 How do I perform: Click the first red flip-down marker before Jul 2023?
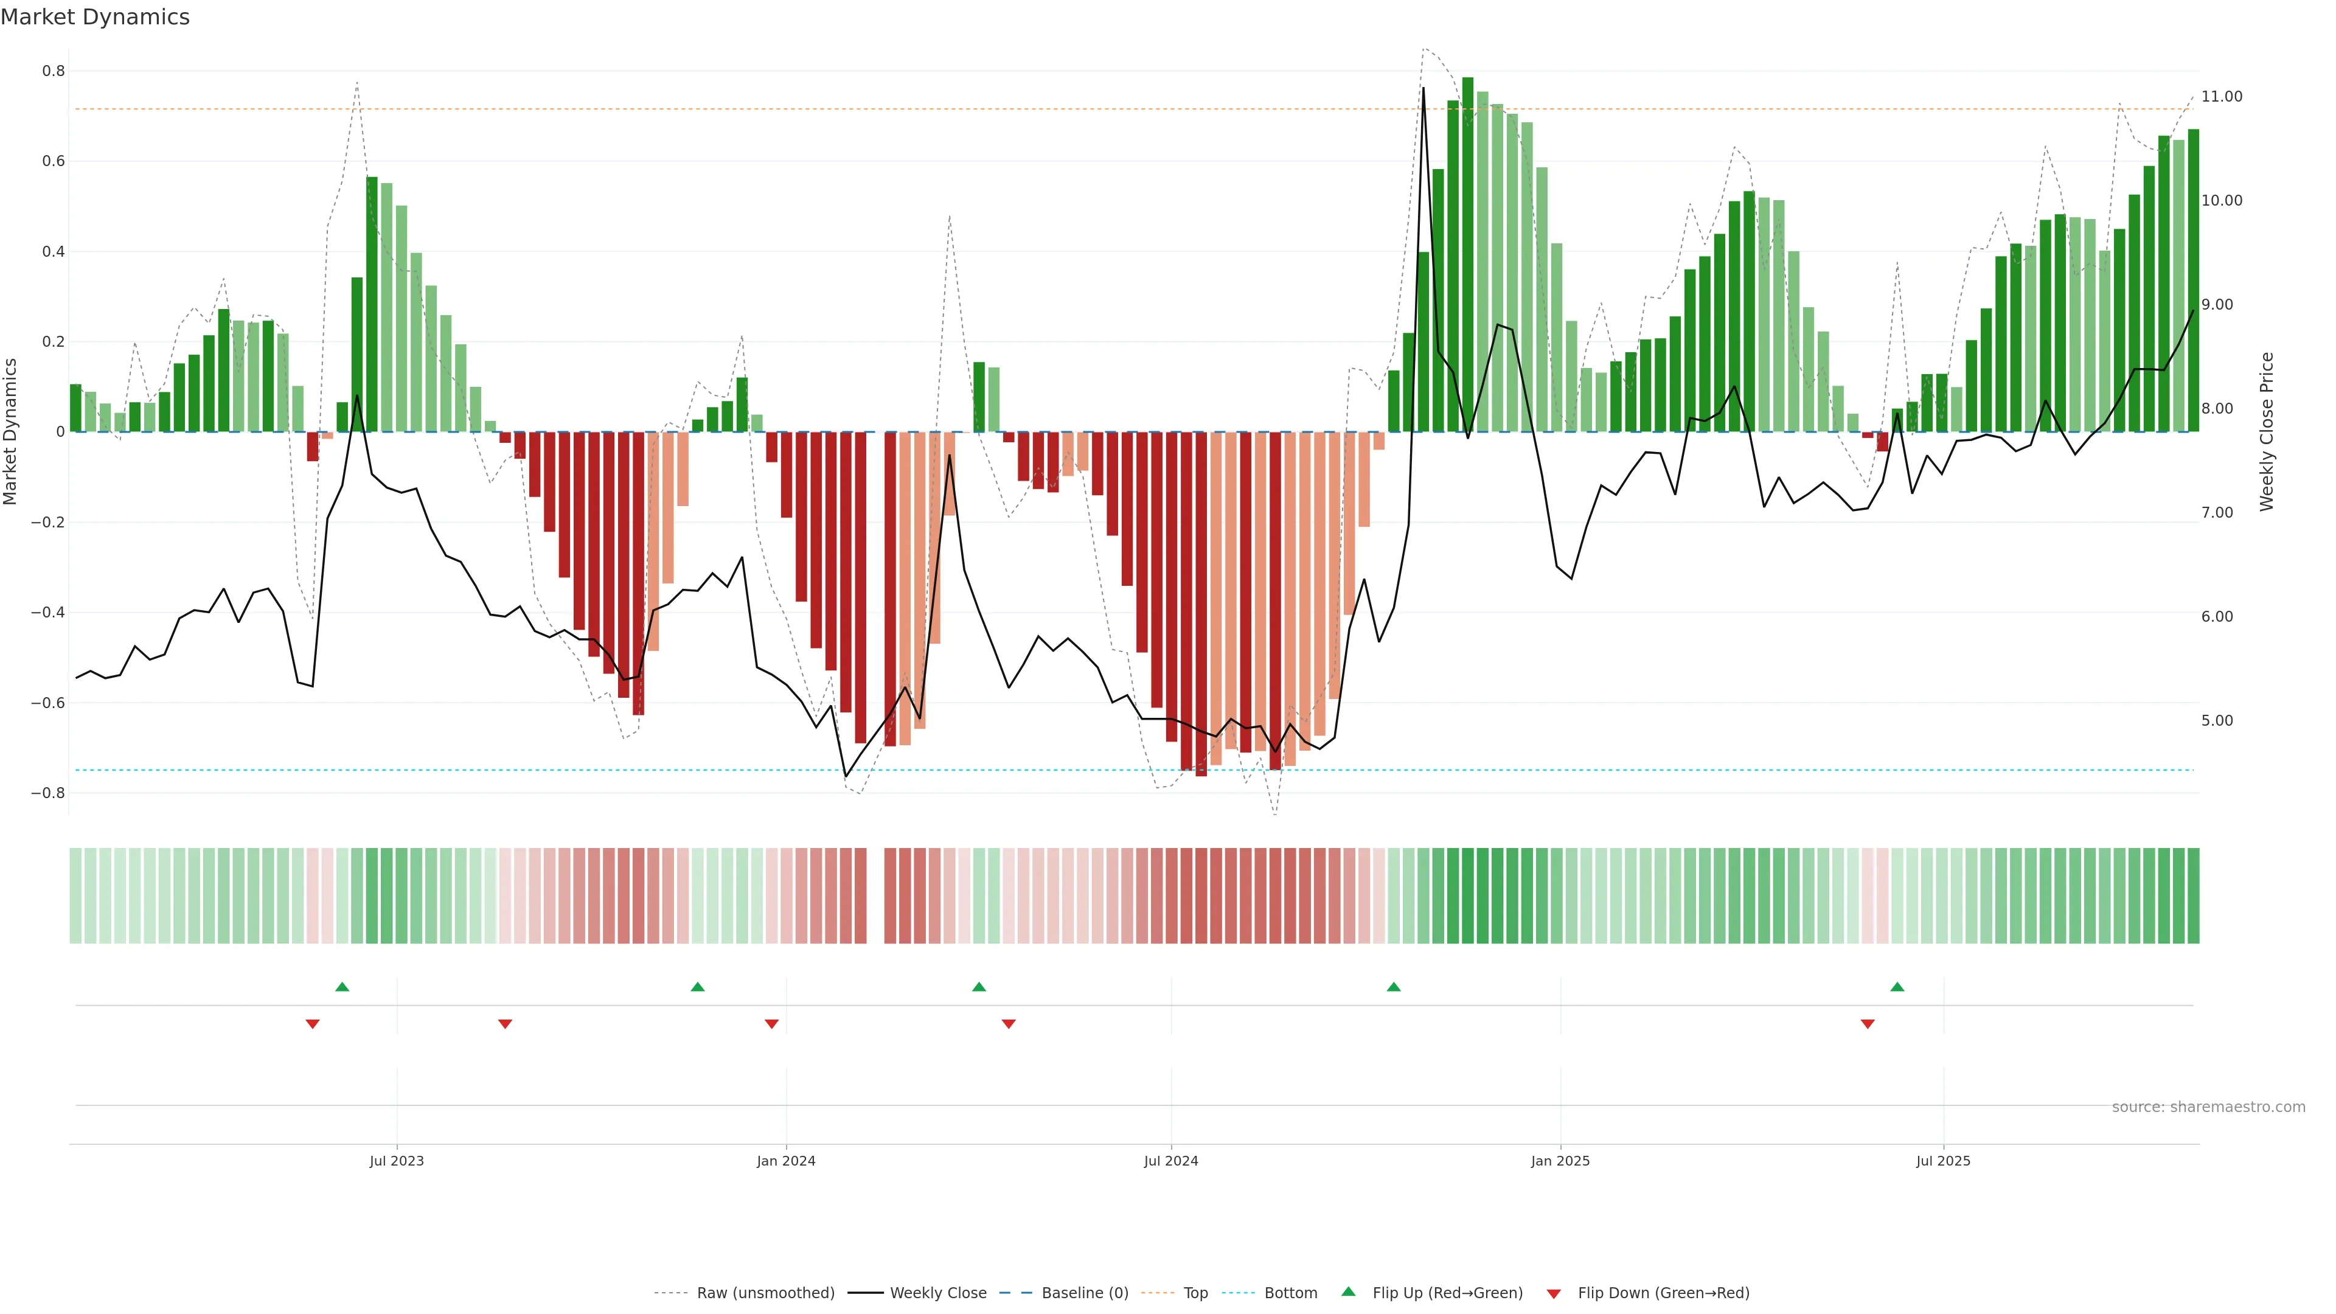pos(313,1024)
